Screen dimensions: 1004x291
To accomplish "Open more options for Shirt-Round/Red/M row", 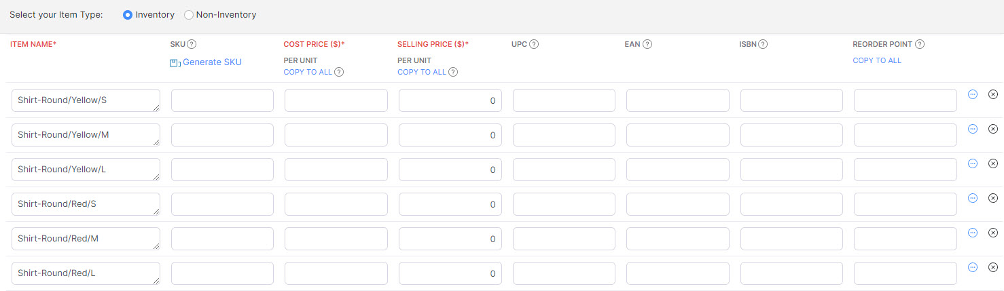I will point(973,233).
